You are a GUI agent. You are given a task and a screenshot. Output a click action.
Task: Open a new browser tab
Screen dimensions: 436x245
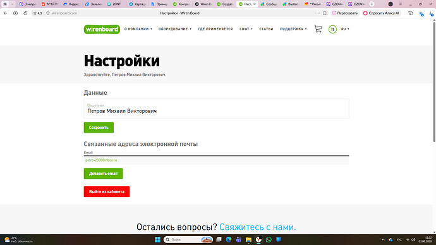point(372,4)
